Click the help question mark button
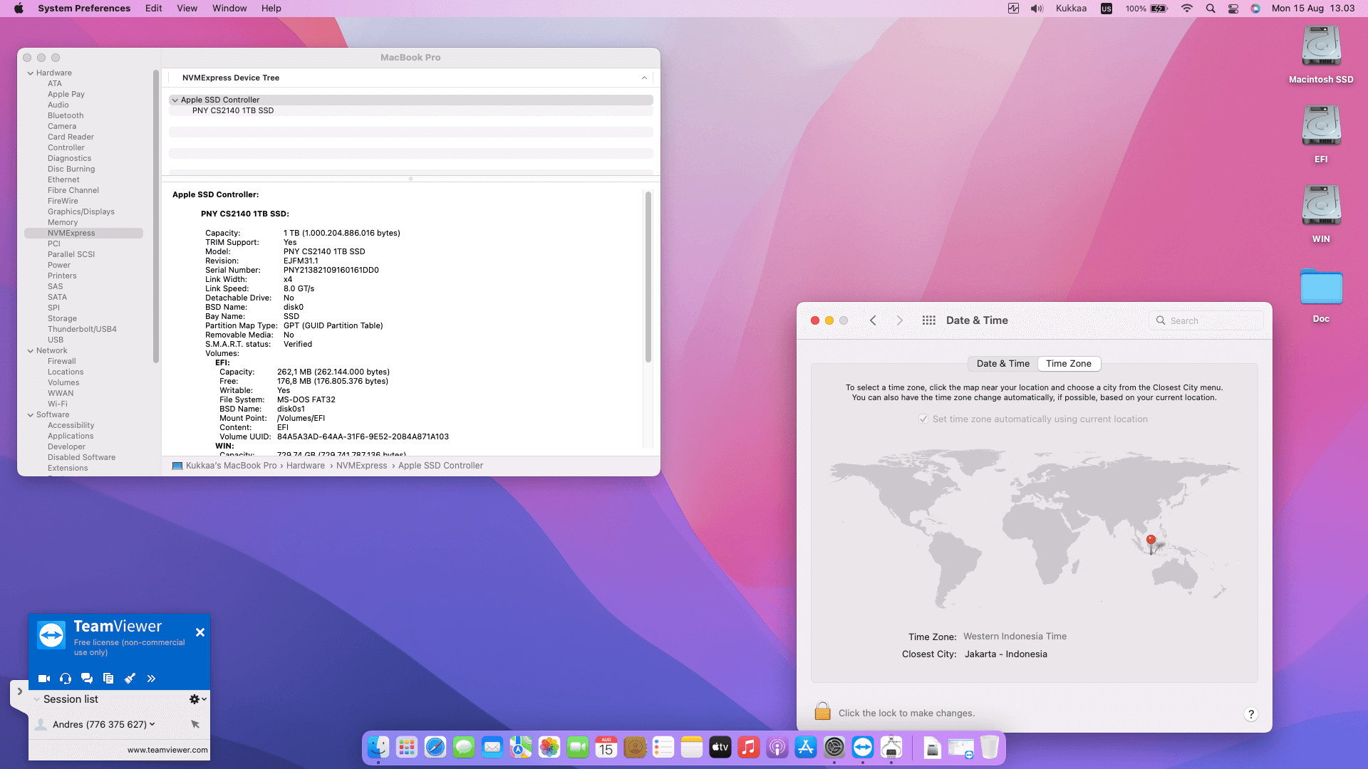Image resolution: width=1368 pixels, height=769 pixels. pos(1250,714)
